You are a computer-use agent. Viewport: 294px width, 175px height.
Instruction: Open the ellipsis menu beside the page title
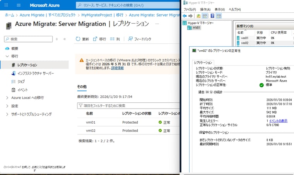point(157,24)
